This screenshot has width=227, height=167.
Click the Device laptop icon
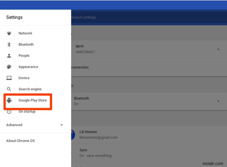[x=9, y=78]
